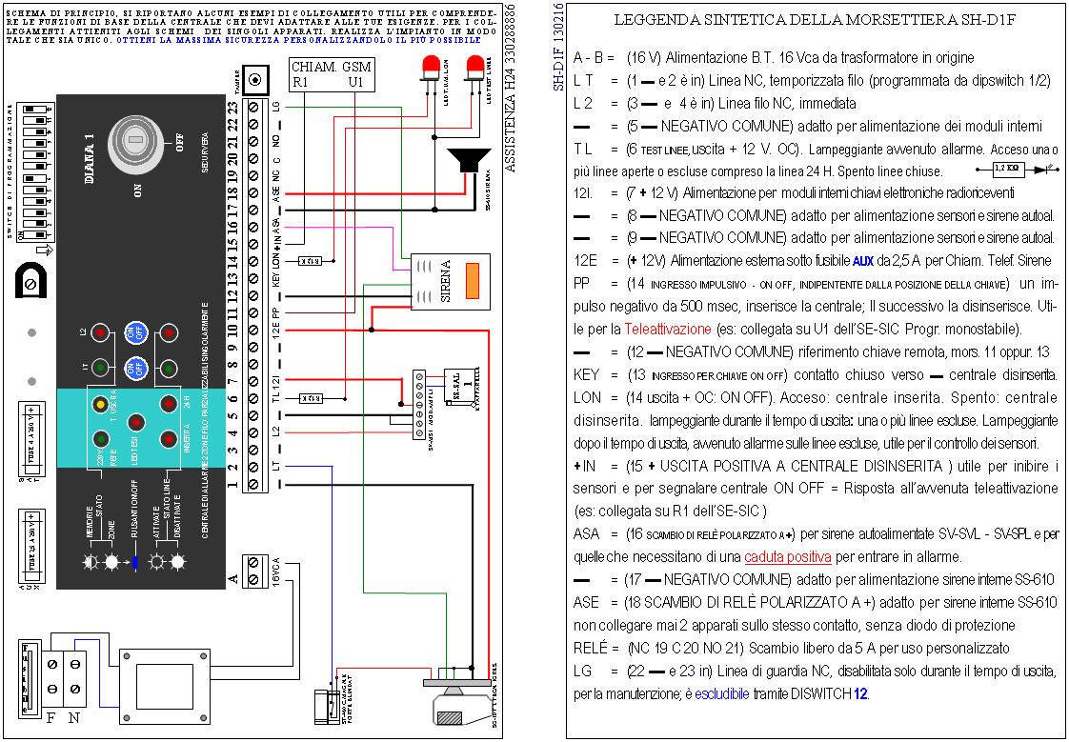
Task: Click the red Teleattivazione text in the legend
Action: pyautogui.click(x=668, y=330)
